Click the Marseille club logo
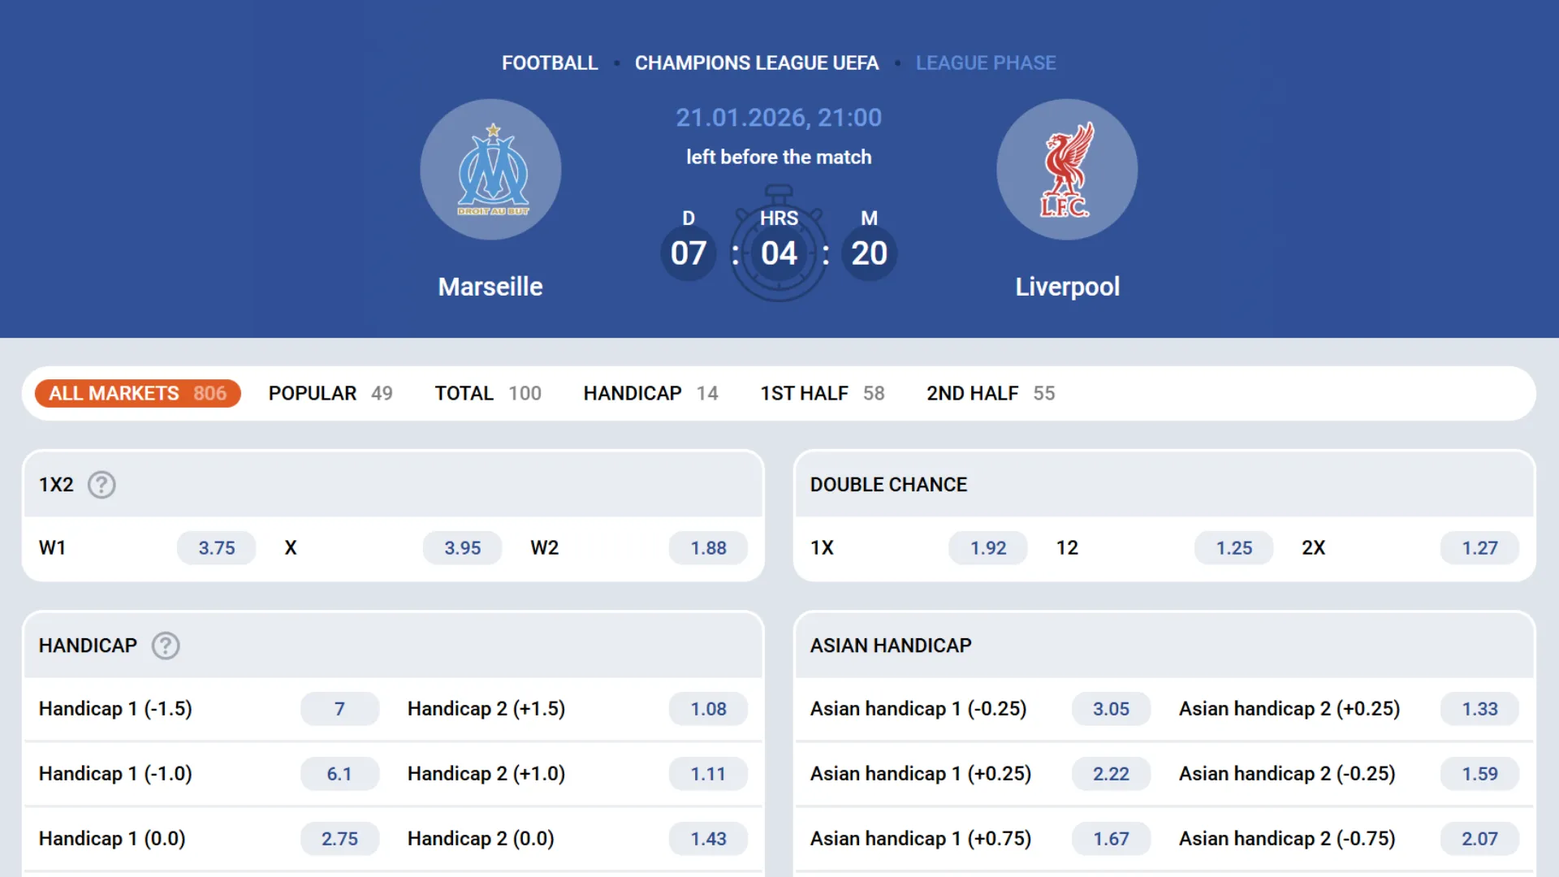1559x877 pixels. (490, 169)
